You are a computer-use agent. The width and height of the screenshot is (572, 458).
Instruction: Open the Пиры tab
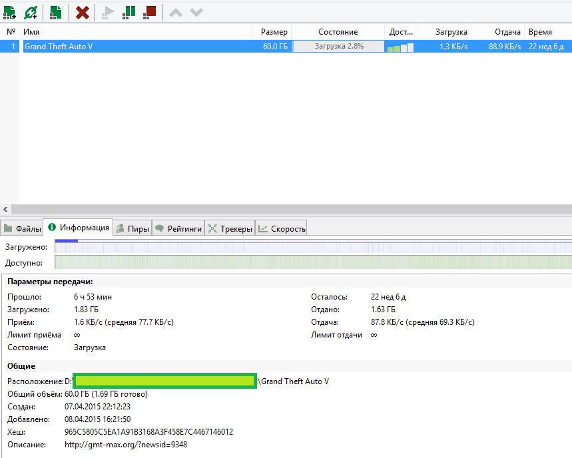pyautogui.click(x=133, y=228)
